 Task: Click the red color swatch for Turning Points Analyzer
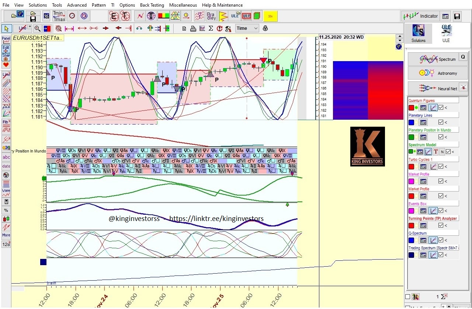pyautogui.click(x=411, y=225)
